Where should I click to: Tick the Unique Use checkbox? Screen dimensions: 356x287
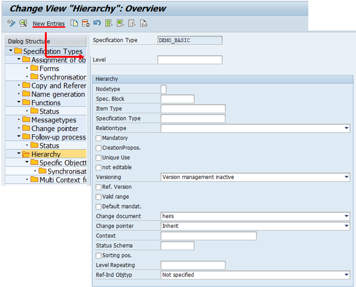point(99,158)
